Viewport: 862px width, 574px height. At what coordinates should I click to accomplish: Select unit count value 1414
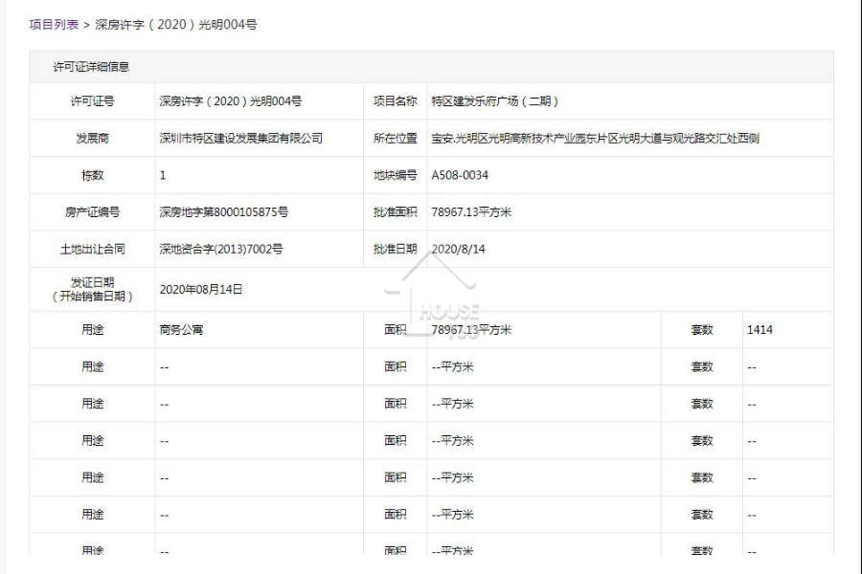[x=760, y=330]
